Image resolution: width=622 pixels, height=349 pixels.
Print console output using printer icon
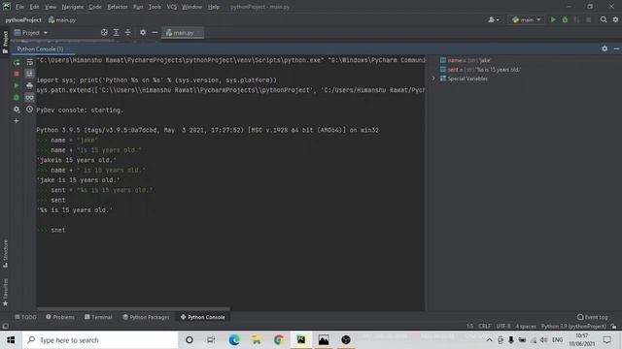pos(29,85)
